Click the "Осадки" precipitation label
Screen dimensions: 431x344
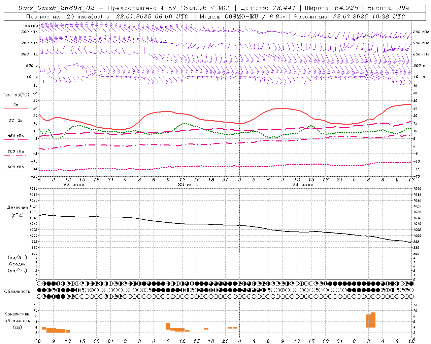pyautogui.click(x=17, y=264)
